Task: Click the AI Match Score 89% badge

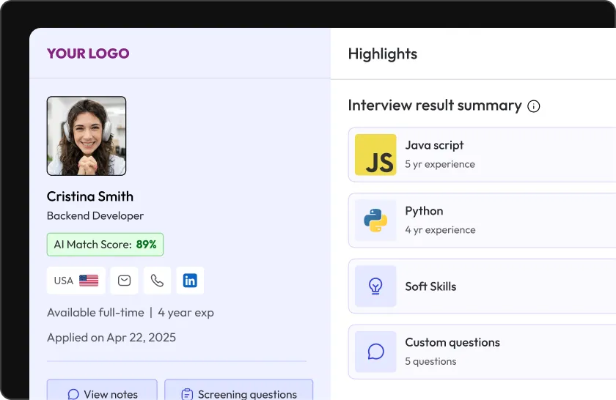Action: pyautogui.click(x=106, y=245)
